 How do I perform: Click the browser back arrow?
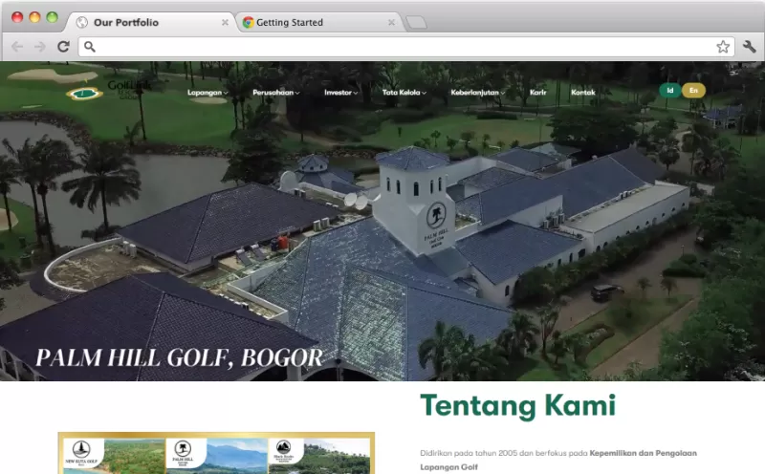17,46
